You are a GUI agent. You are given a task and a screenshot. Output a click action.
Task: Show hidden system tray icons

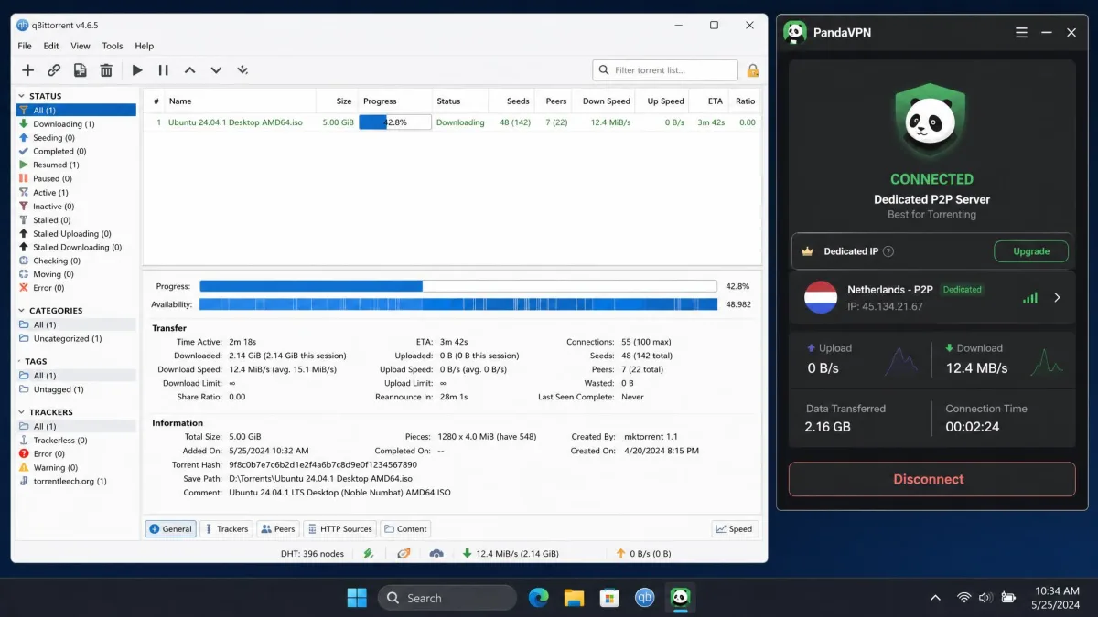[935, 598]
